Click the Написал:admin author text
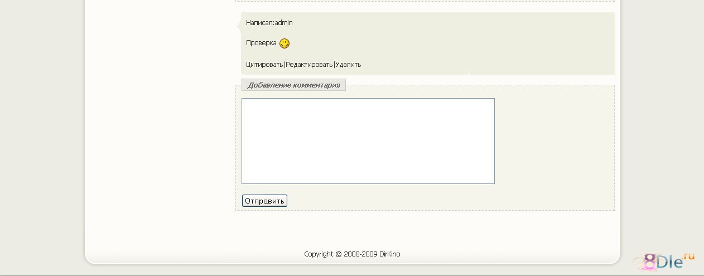 tap(269, 23)
